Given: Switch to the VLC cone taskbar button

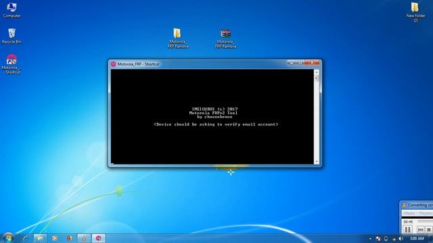Looking at the screenshot, I should 84,238.
